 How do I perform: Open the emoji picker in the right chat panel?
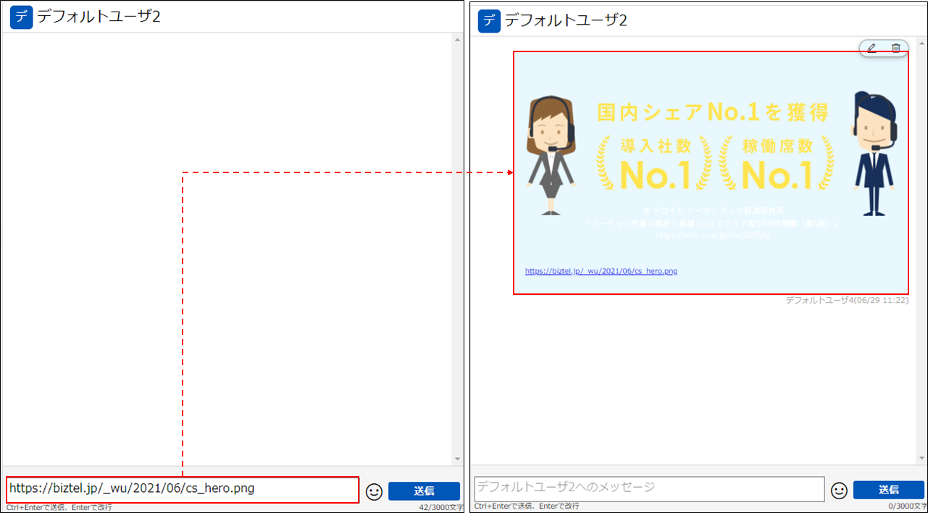pyautogui.click(x=839, y=491)
